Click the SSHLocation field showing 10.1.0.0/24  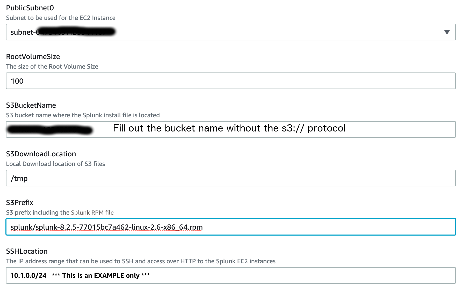(230, 275)
